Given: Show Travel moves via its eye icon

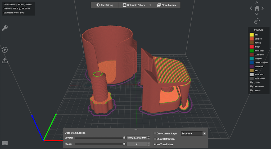Looking at the screenshot, I should click(252, 82).
